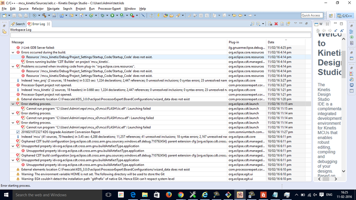
Task: Open the Processor Expert menu
Action: coord(109,9)
